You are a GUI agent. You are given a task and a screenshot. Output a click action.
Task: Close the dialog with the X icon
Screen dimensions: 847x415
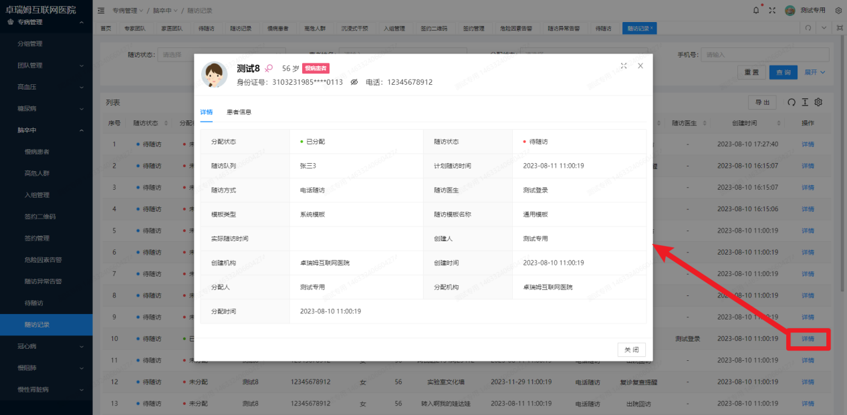[x=640, y=65]
